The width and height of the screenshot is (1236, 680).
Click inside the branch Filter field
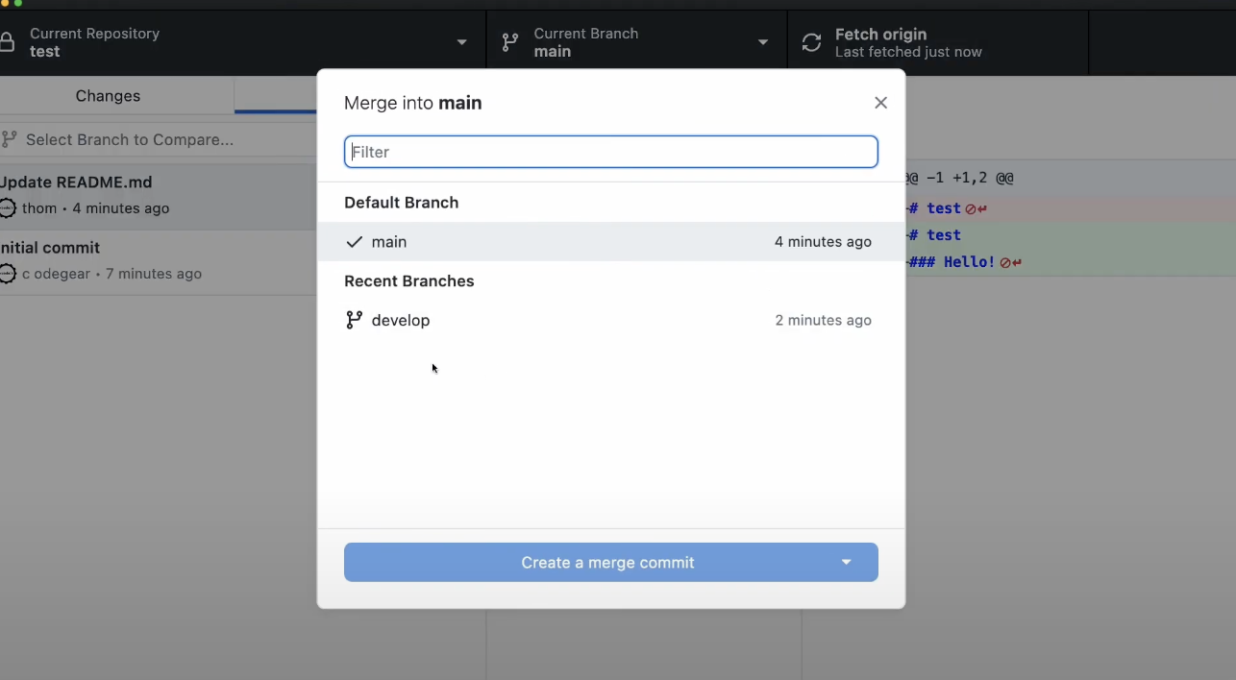click(x=611, y=152)
